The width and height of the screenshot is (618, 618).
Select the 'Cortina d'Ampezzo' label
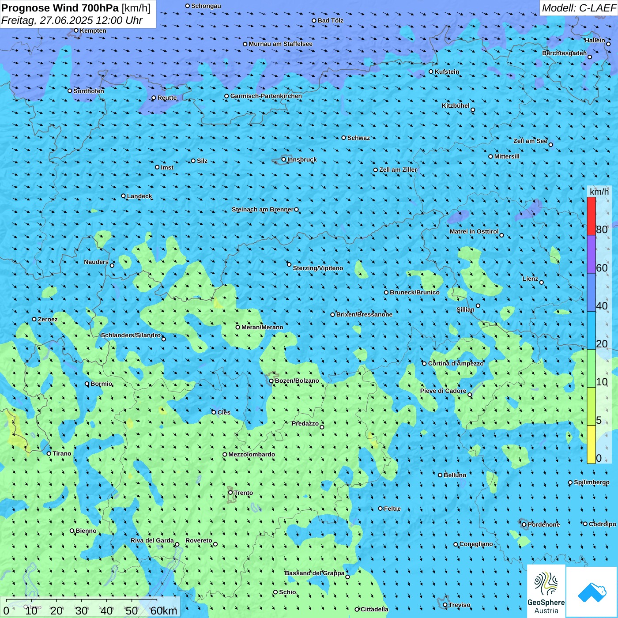456,363
